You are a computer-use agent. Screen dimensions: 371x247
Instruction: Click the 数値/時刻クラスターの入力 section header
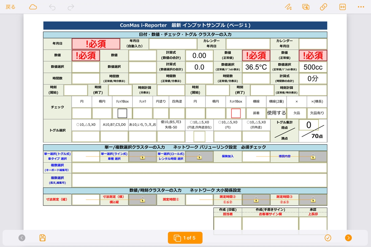pos(185,191)
